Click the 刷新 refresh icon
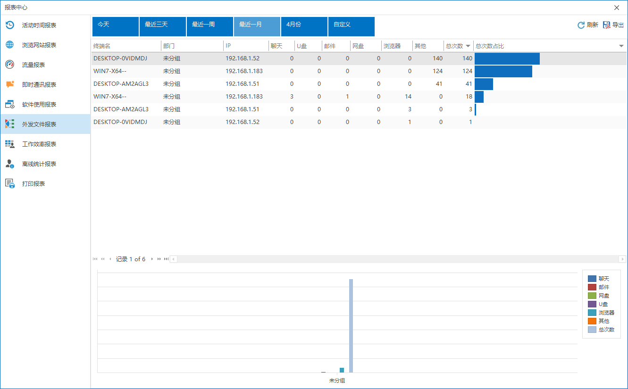This screenshot has width=628, height=389. coord(581,25)
